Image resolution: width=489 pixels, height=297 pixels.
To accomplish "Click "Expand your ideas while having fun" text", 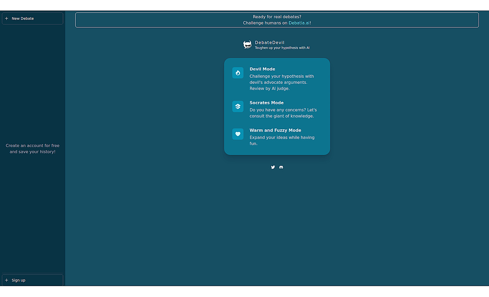I will pos(282,141).
